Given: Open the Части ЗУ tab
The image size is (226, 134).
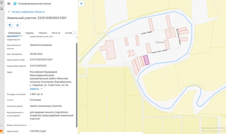Looking at the screenshot, I should tap(56, 33).
